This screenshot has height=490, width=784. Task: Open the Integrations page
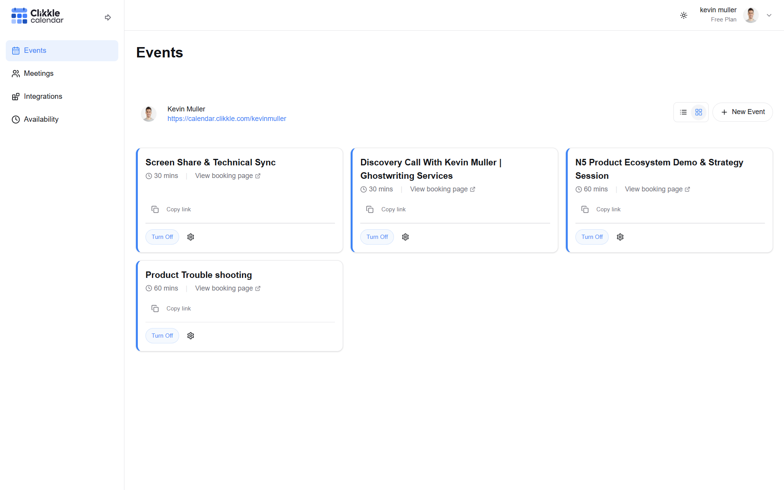[x=43, y=96]
